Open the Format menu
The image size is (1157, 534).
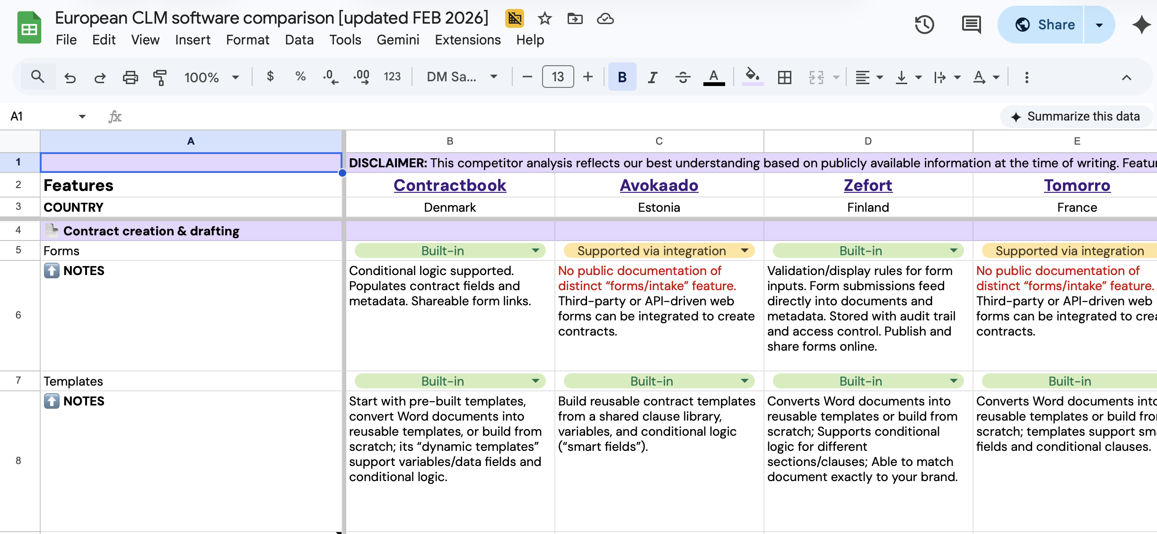247,40
